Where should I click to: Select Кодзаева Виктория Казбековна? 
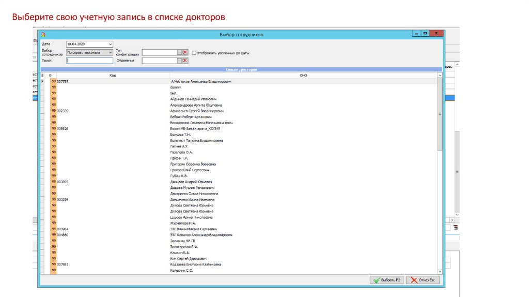tap(196, 264)
